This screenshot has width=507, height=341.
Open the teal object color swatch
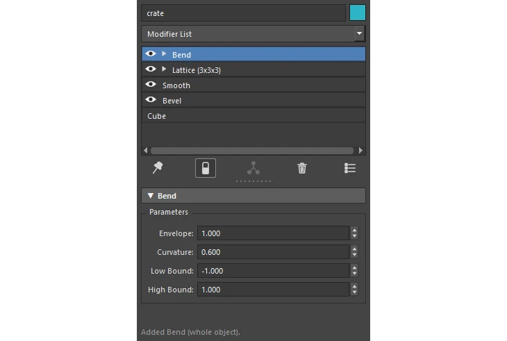(357, 13)
